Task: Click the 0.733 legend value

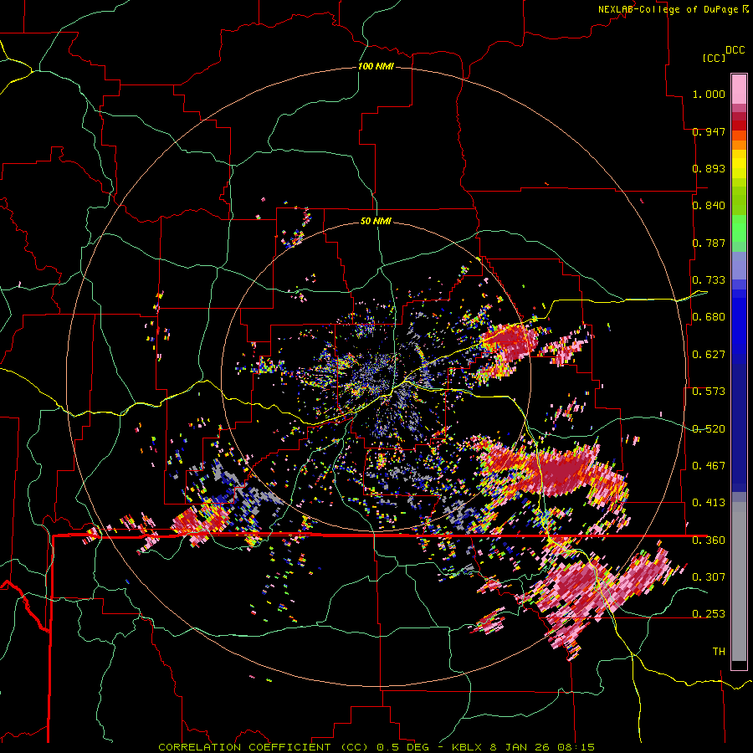Action: coord(709,280)
